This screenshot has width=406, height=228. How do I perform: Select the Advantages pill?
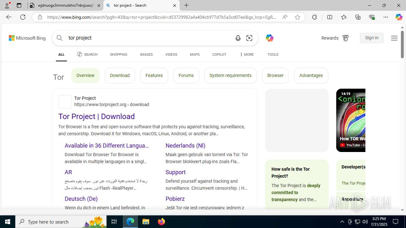pos(311,75)
